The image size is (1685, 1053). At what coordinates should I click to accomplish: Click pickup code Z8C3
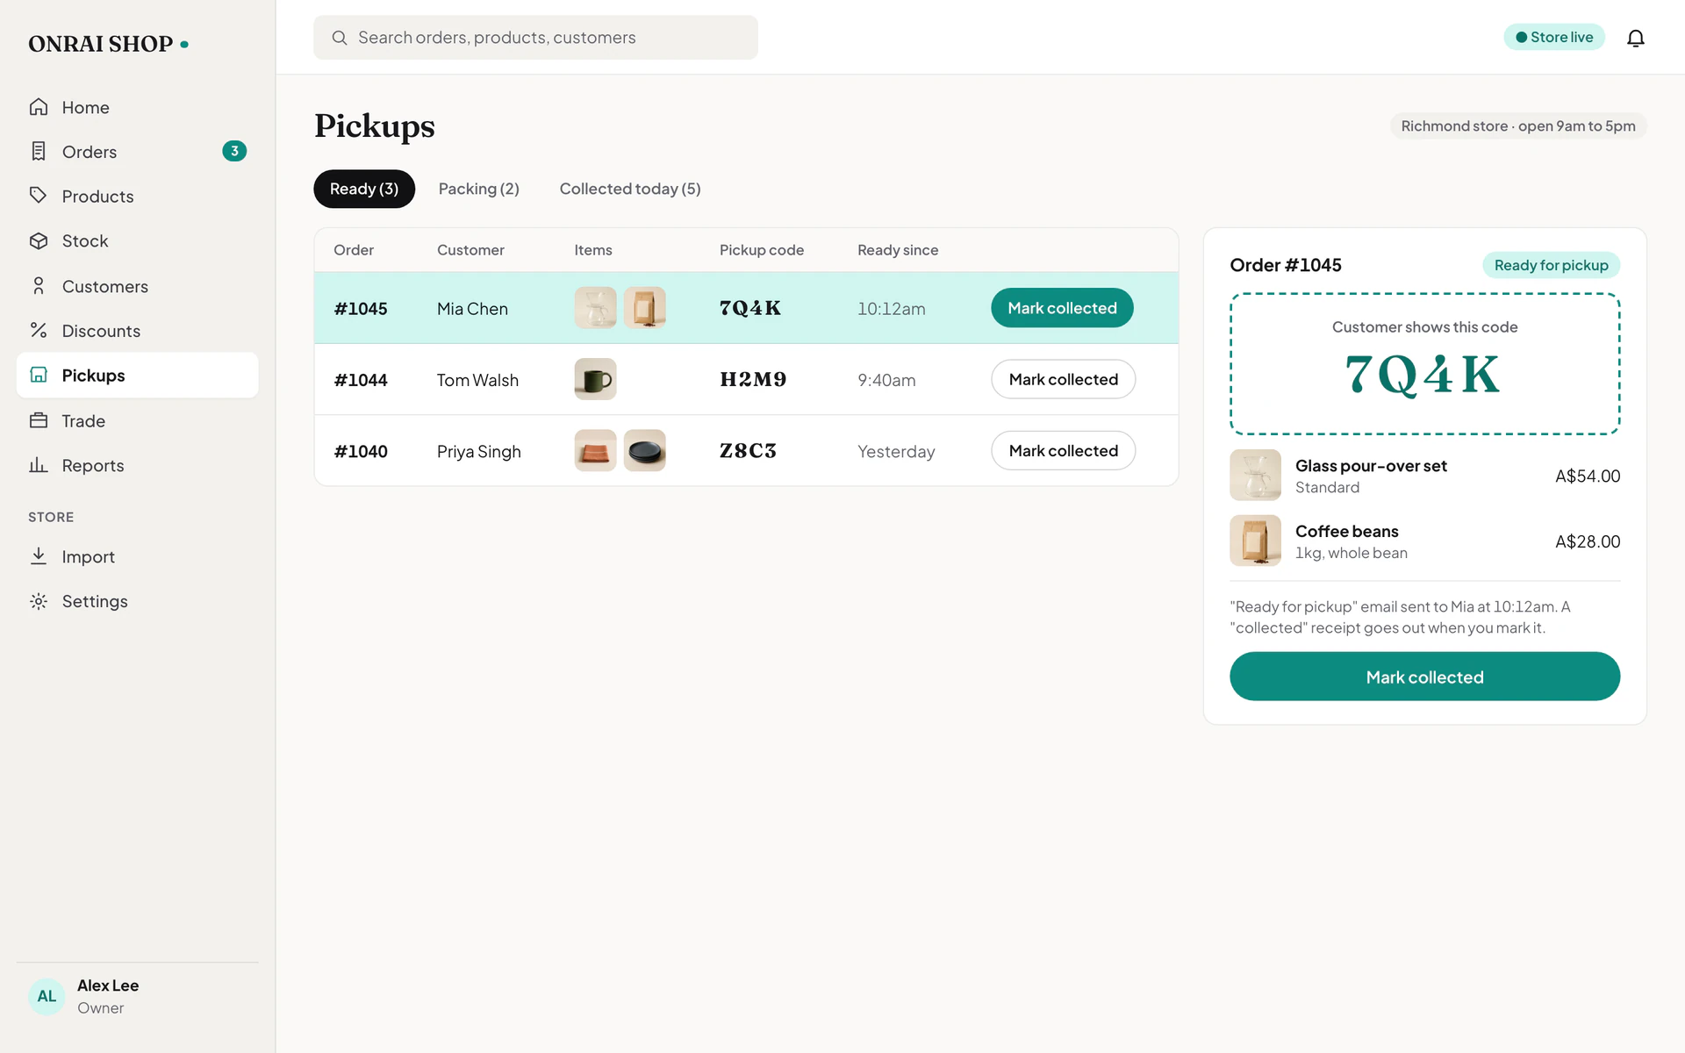(748, 450)
